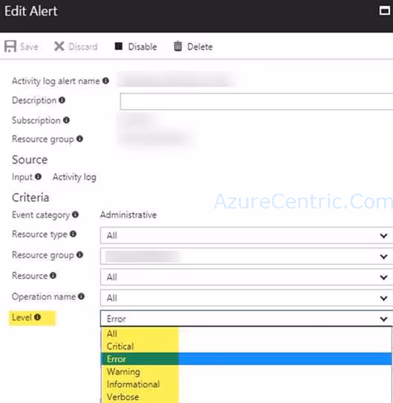The image size is (393, 403).
Task: Click the Administrative event category text
Action: click(128, 214)
